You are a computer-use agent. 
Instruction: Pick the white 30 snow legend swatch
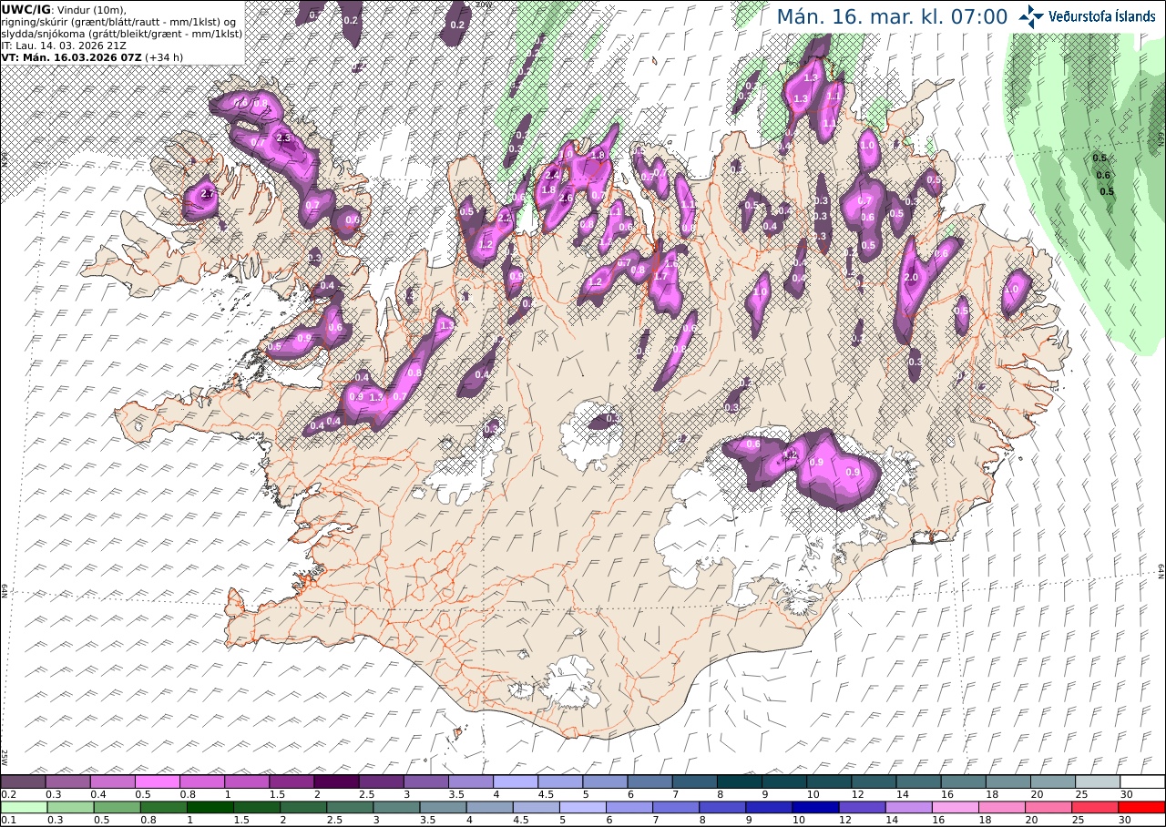[x=1142, y=781]
